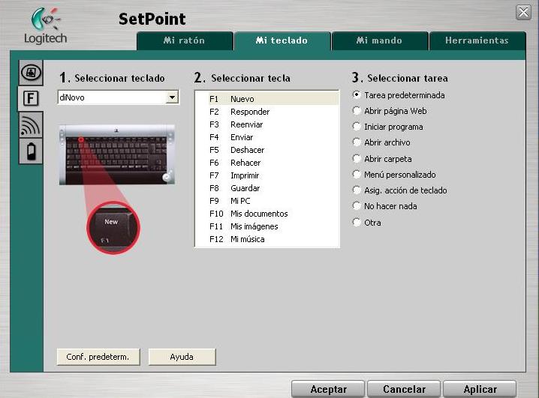The width and height of the screenshot is (539, 398).
Task: Expand the diNovo keyboard dropdown
Action: (172, 97)
